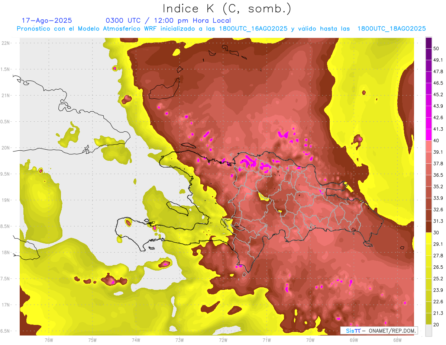Click the valid-until time "1800UTC_18AGO2025"
Screen dimensions: 446x345
coord(392,29)
